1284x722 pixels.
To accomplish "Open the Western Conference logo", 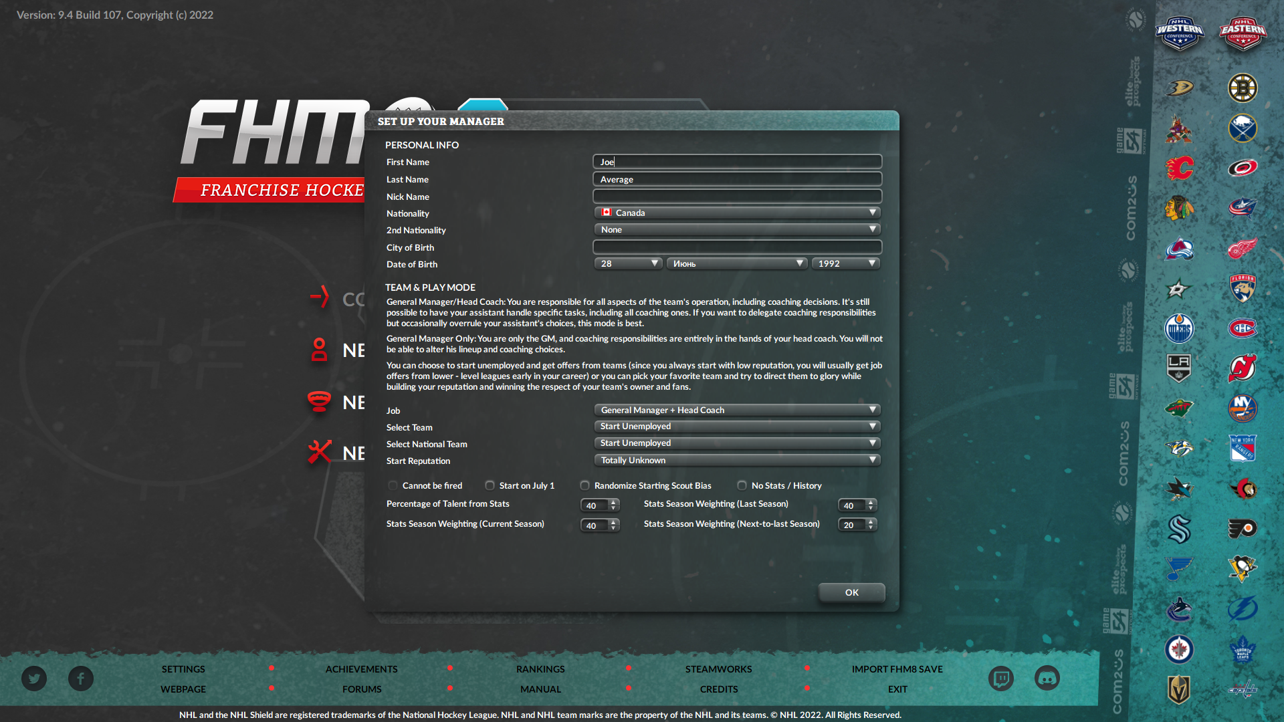I will click(1180, 33).
